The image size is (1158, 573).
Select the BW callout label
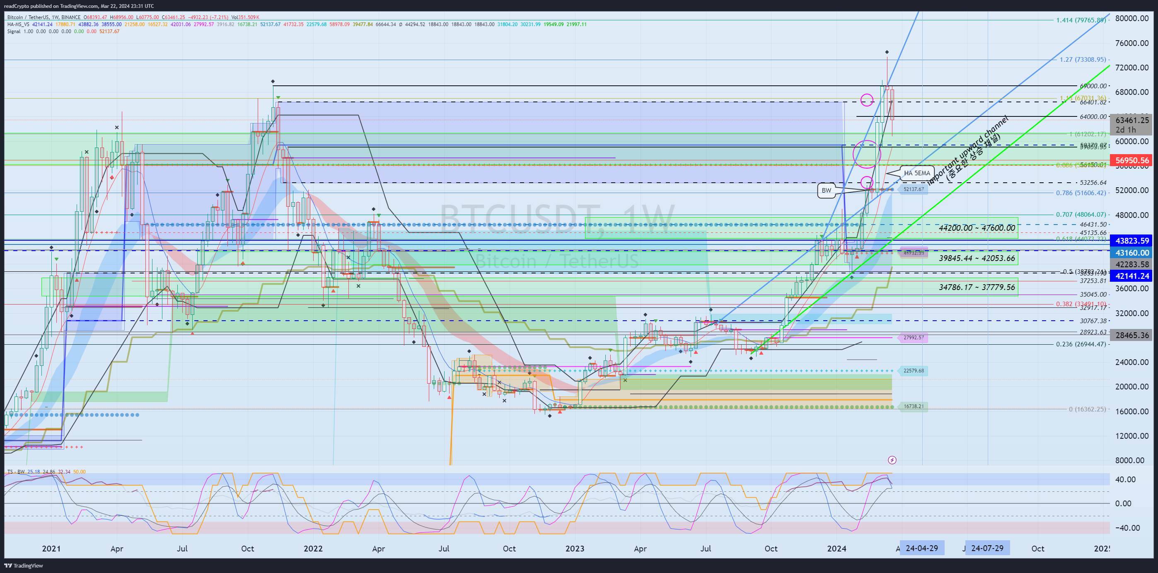tap(826, 190)
